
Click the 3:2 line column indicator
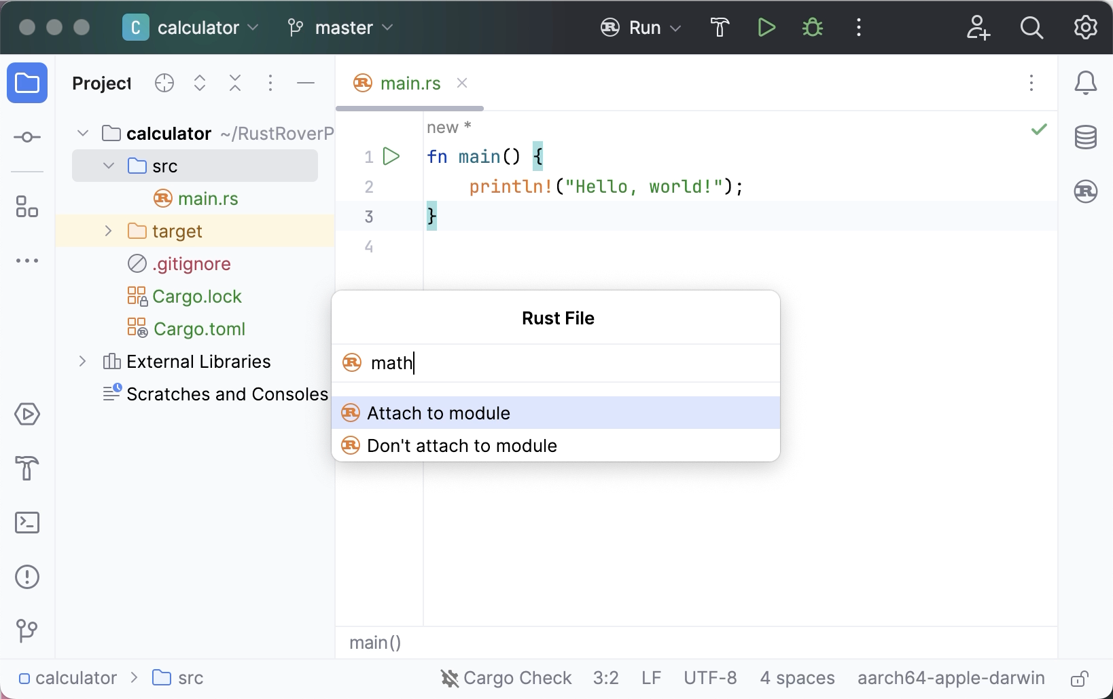tap(605, 678)
